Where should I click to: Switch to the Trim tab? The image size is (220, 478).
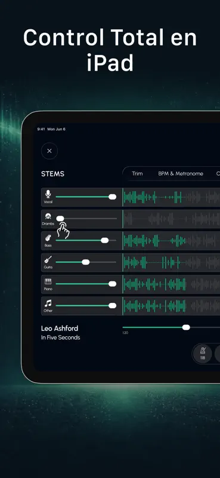[137, 174]
